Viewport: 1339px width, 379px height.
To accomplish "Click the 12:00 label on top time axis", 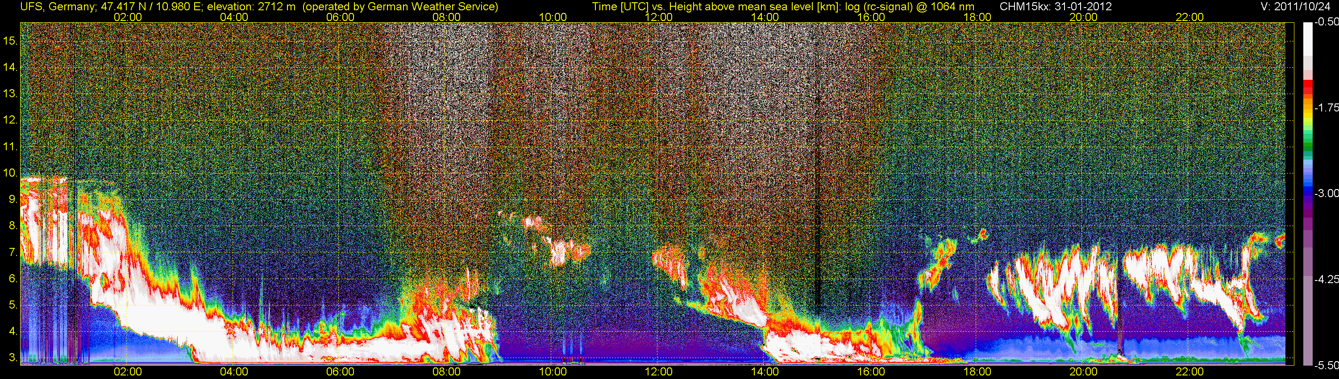I will [659, 17].
